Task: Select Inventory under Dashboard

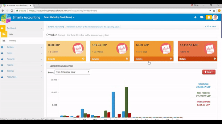Action: point(13,41)
